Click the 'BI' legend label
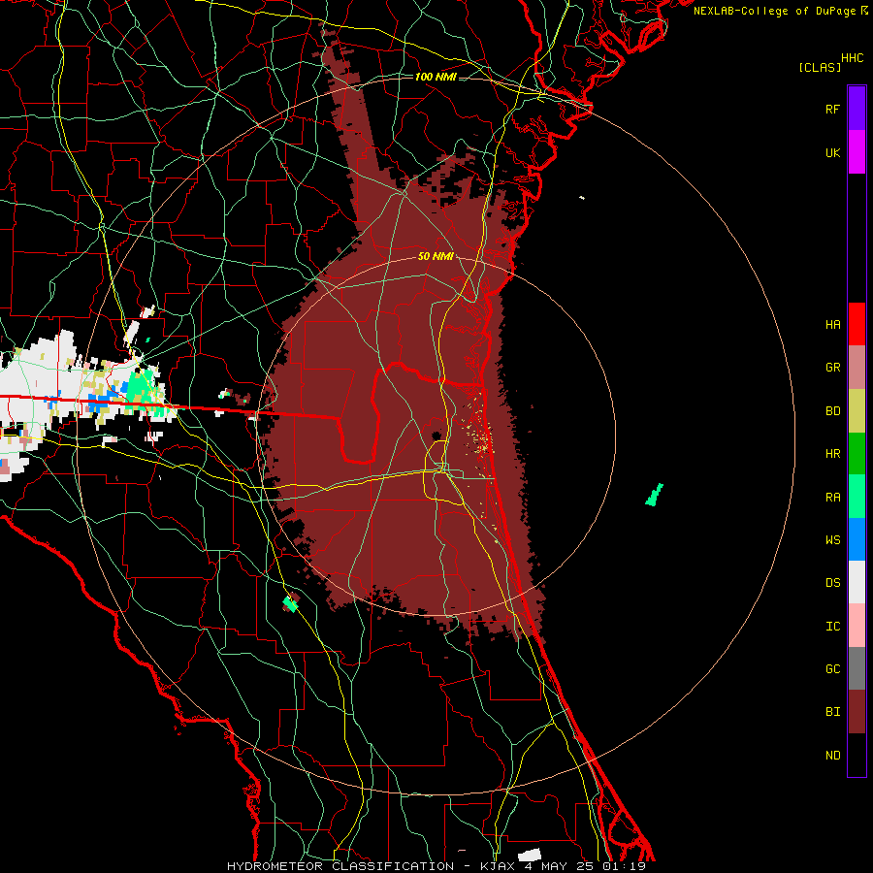The width and height of the screenshot is (873, 873). [832, 712]
